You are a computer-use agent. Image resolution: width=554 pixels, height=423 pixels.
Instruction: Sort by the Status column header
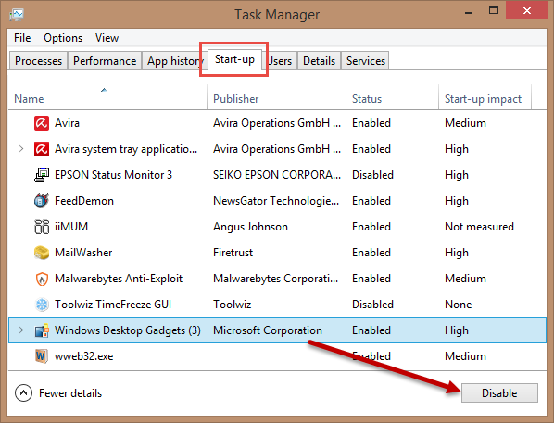392,97
